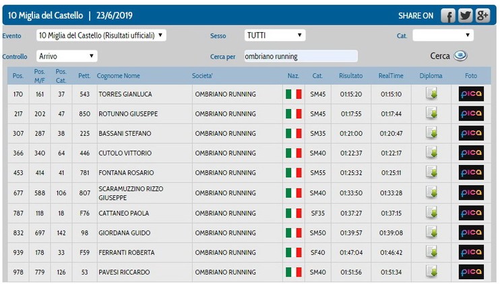This screenshot has height=284, width=500.
Task: Click the Cat. table column header
Action: (x=317, y=76)
